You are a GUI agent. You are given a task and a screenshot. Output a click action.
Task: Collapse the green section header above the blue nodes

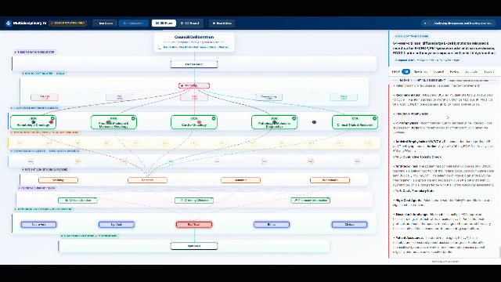coord(44,209)
